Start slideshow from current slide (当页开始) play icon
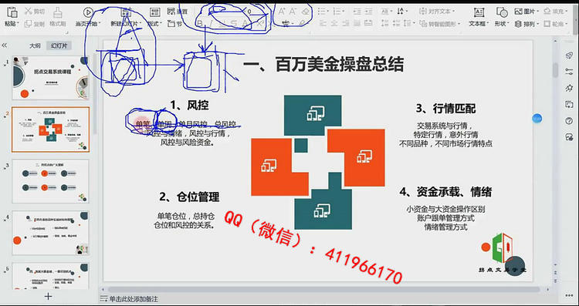 click(88, 12)
